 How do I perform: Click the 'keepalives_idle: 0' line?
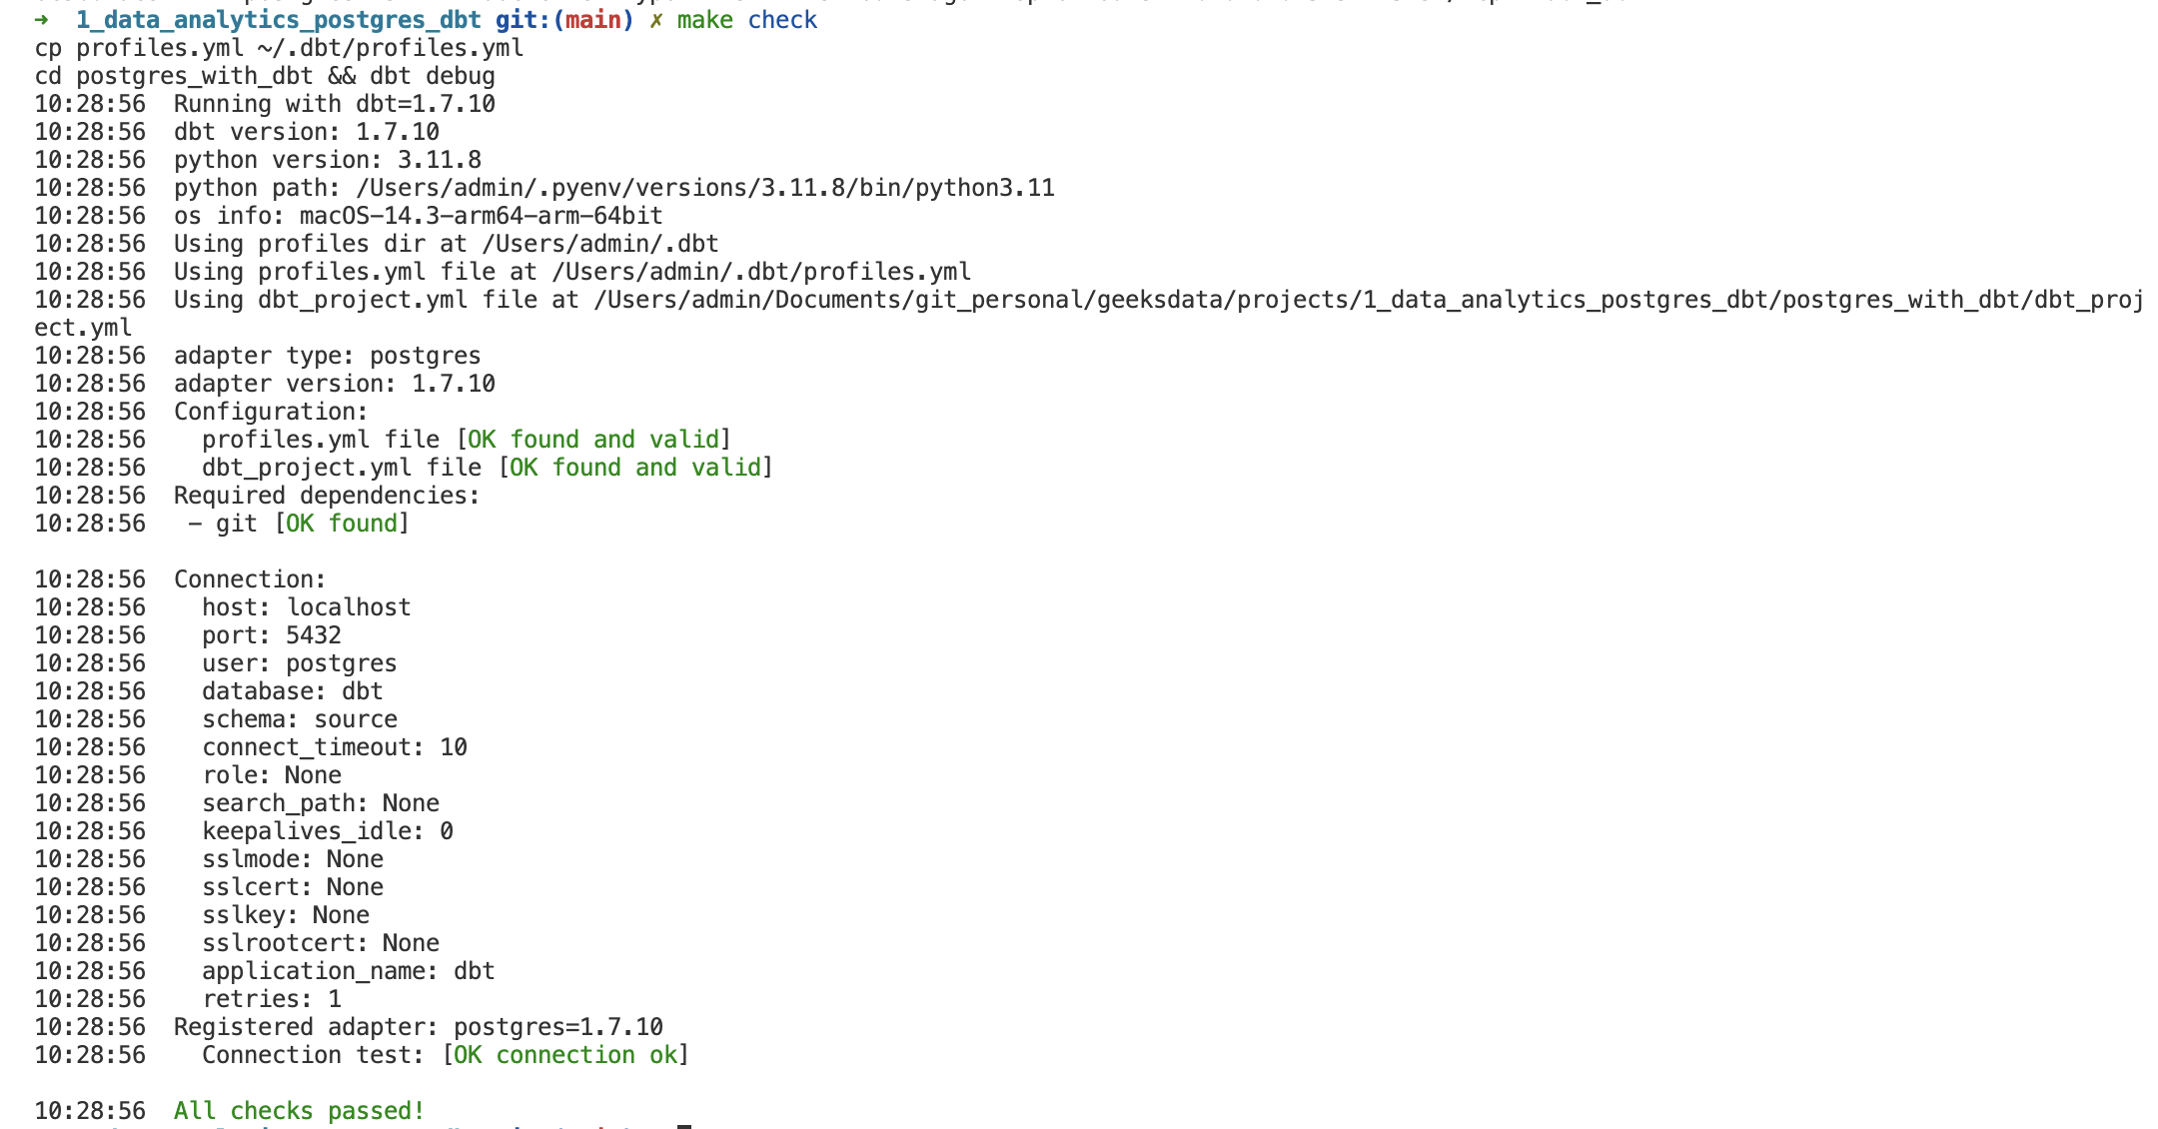[328, 831]
